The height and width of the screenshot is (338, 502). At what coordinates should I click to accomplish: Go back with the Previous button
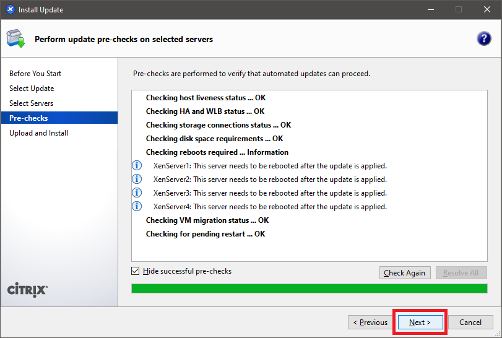[370, 323]
